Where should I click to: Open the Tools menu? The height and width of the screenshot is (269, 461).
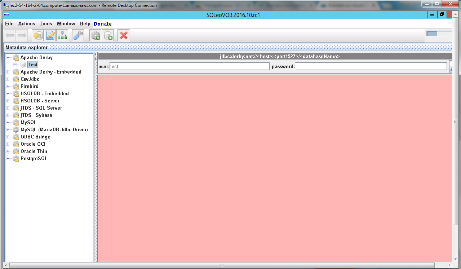pyautogui.click(x=46, y=24)
